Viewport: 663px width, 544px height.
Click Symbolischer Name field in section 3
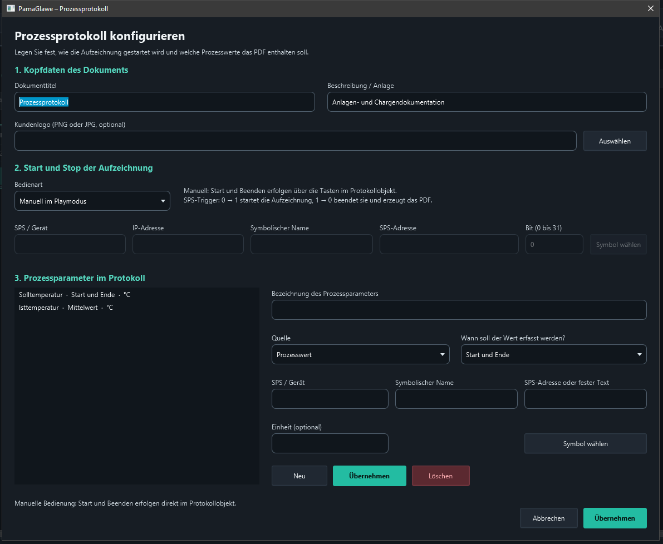coord(456,399)
